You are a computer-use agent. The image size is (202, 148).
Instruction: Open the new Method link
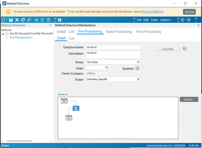click(152, 12)
